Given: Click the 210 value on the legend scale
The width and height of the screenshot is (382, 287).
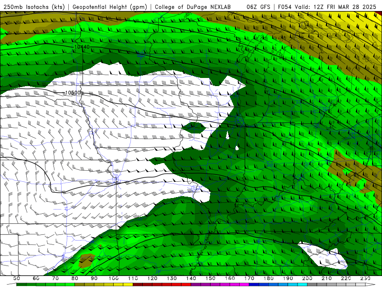Looking at the screenshot, I should 327,278.
